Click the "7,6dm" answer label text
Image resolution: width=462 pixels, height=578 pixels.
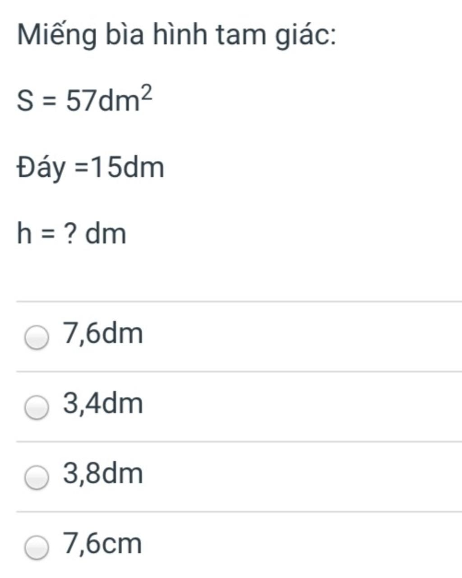click(103, 333)
